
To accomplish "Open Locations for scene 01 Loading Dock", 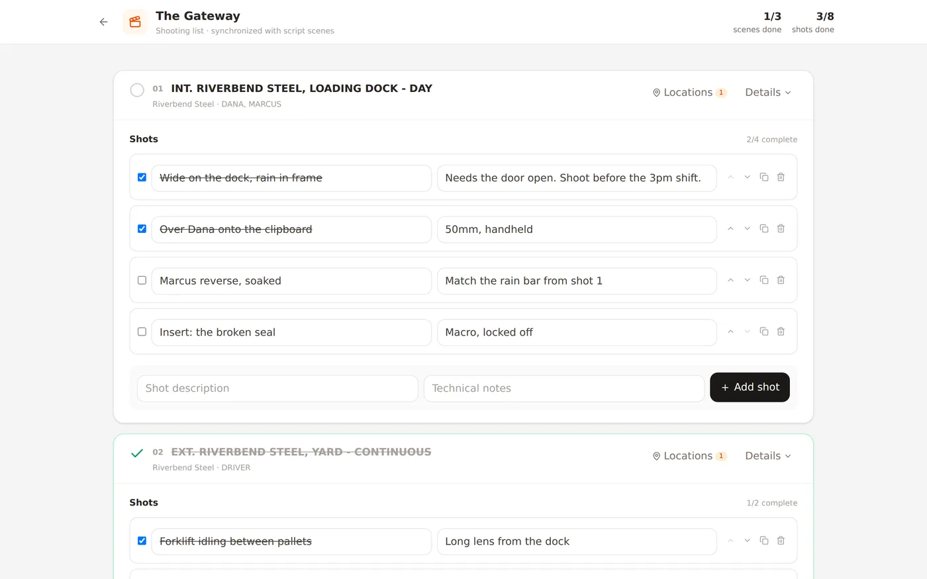I will 689,93.
